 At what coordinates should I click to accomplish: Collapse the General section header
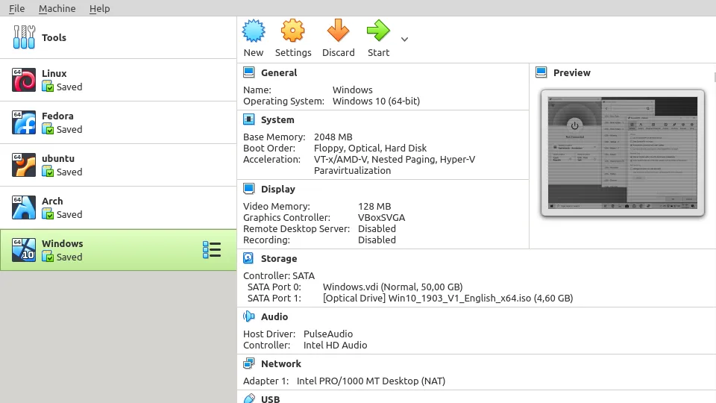[x=278, y=72]
